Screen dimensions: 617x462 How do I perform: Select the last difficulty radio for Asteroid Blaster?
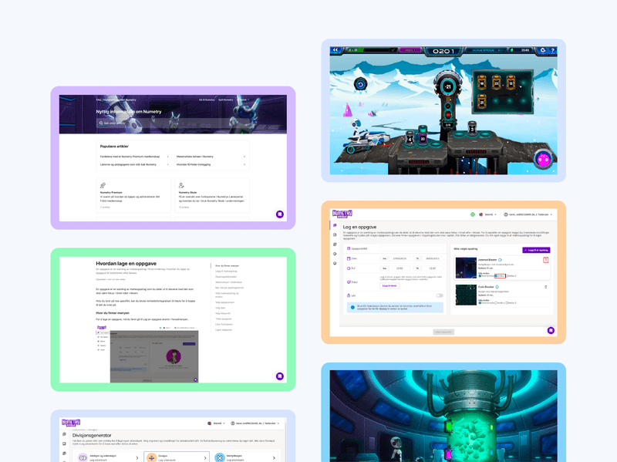point(507,276)
